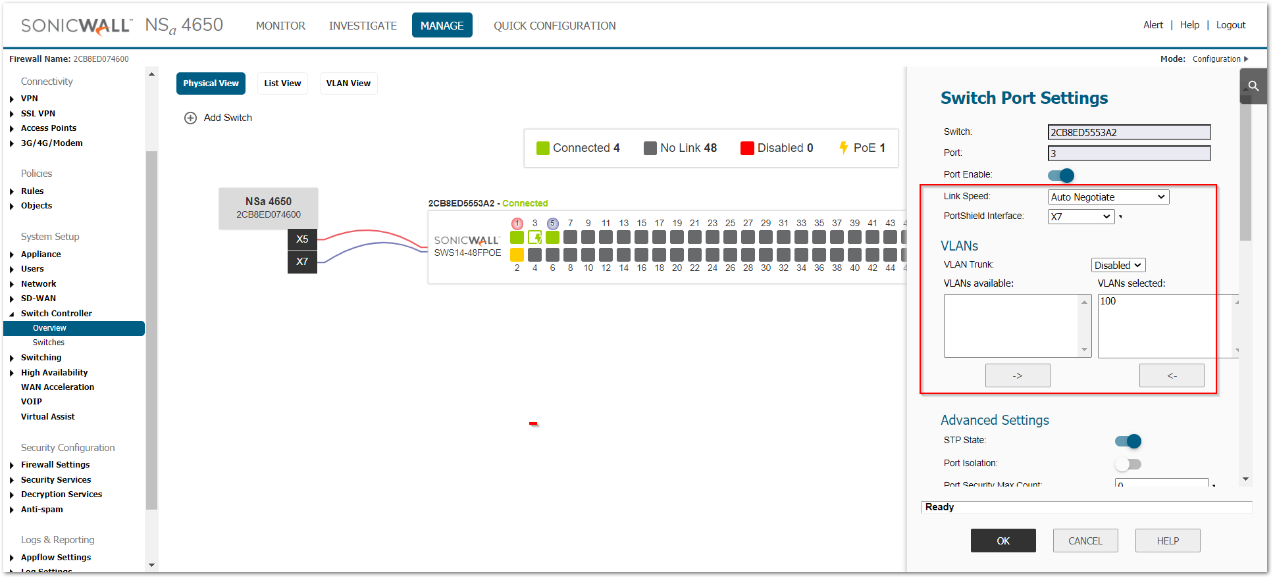Select switch port 11
Viewport: 1273px width, 578px height.
(606, 237)
